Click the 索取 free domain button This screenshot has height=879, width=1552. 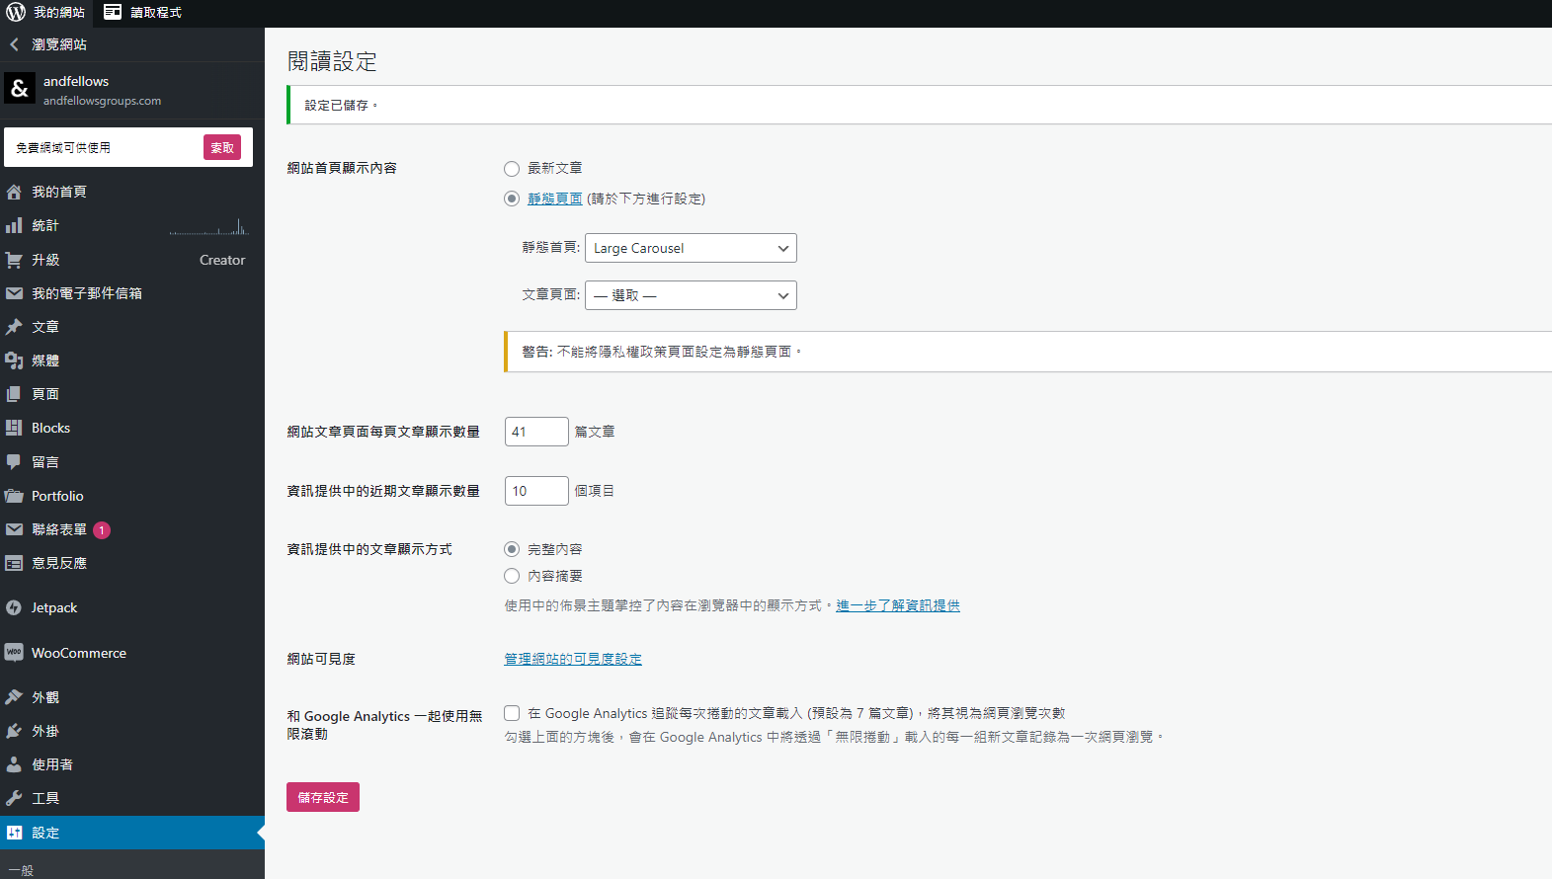pos(222,147)
